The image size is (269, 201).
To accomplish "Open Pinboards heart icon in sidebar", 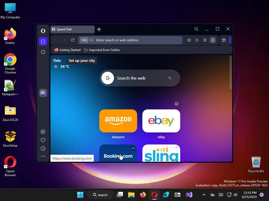I will (x=43, y=140).
